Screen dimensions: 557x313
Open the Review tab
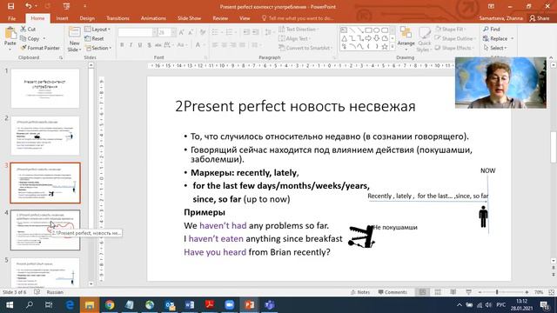coord(220,18)
